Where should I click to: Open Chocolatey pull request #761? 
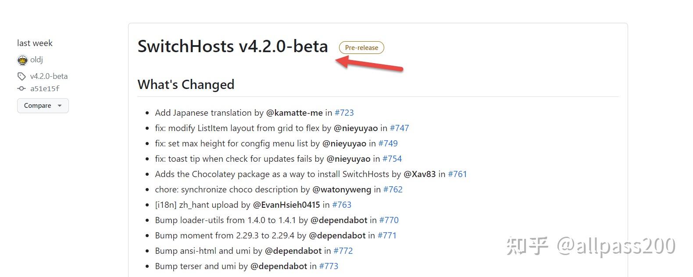457,174
